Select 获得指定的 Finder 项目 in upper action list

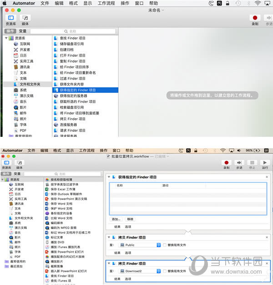pos(86,90)
